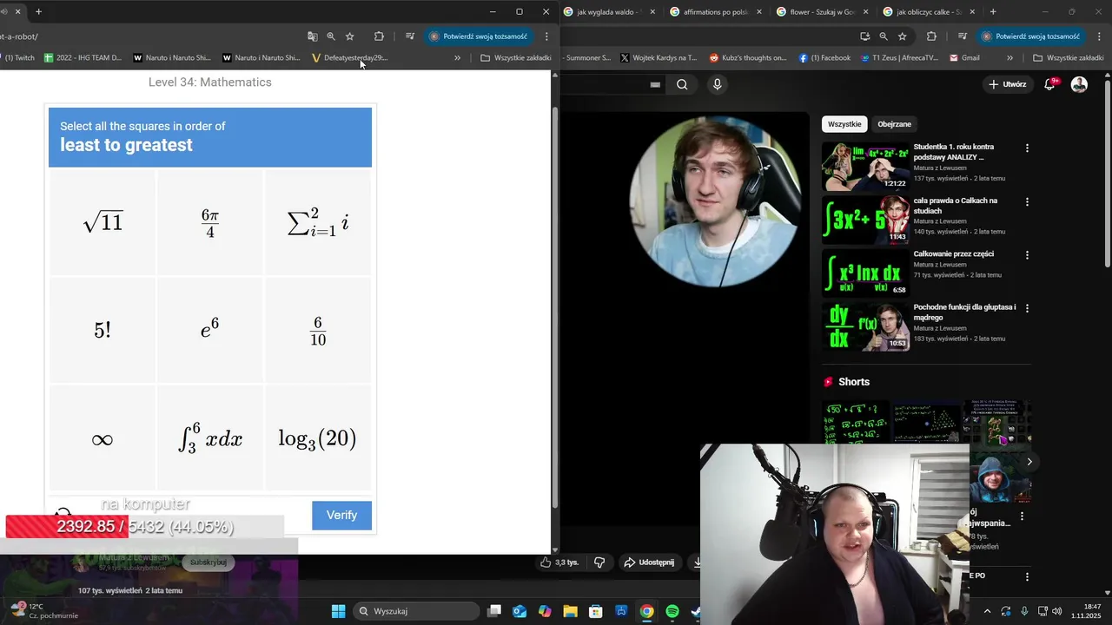Select the 5! captcha tile

pyautogui.click(x=103, y=331)
